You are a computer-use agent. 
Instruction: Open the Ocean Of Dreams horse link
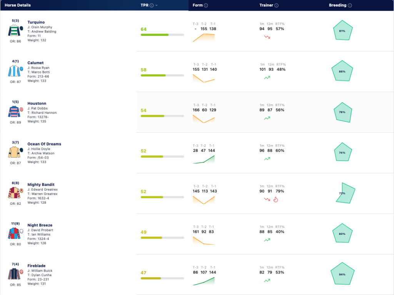tap(44, 144)
